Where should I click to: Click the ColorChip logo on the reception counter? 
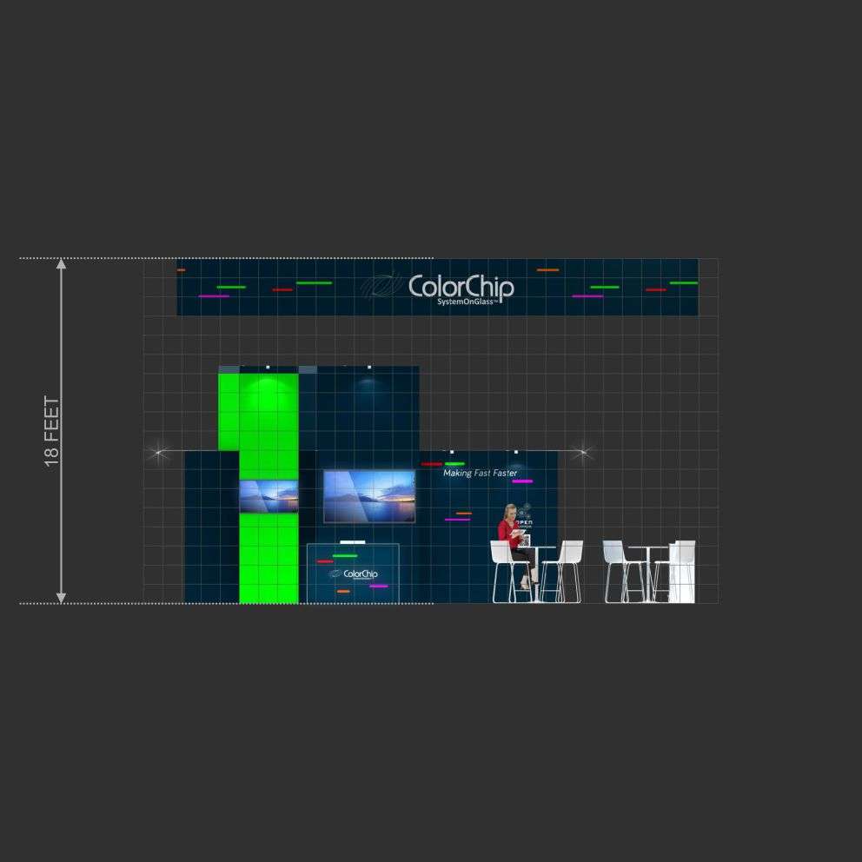[360, 574]
